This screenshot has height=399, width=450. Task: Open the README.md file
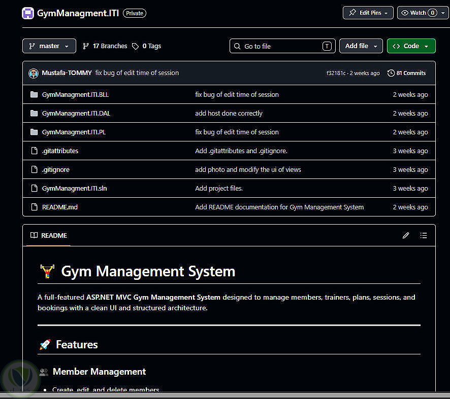click(60, 207)
